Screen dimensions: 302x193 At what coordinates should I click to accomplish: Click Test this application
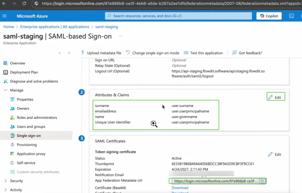(203, 53)
